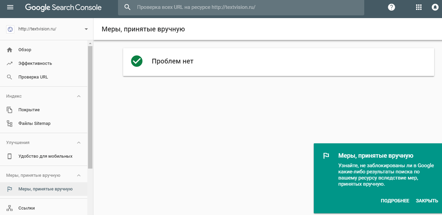This screenshot has height=215, width=442.
Task: Click the Эффективность trend icon
Action: click(10, 63)
